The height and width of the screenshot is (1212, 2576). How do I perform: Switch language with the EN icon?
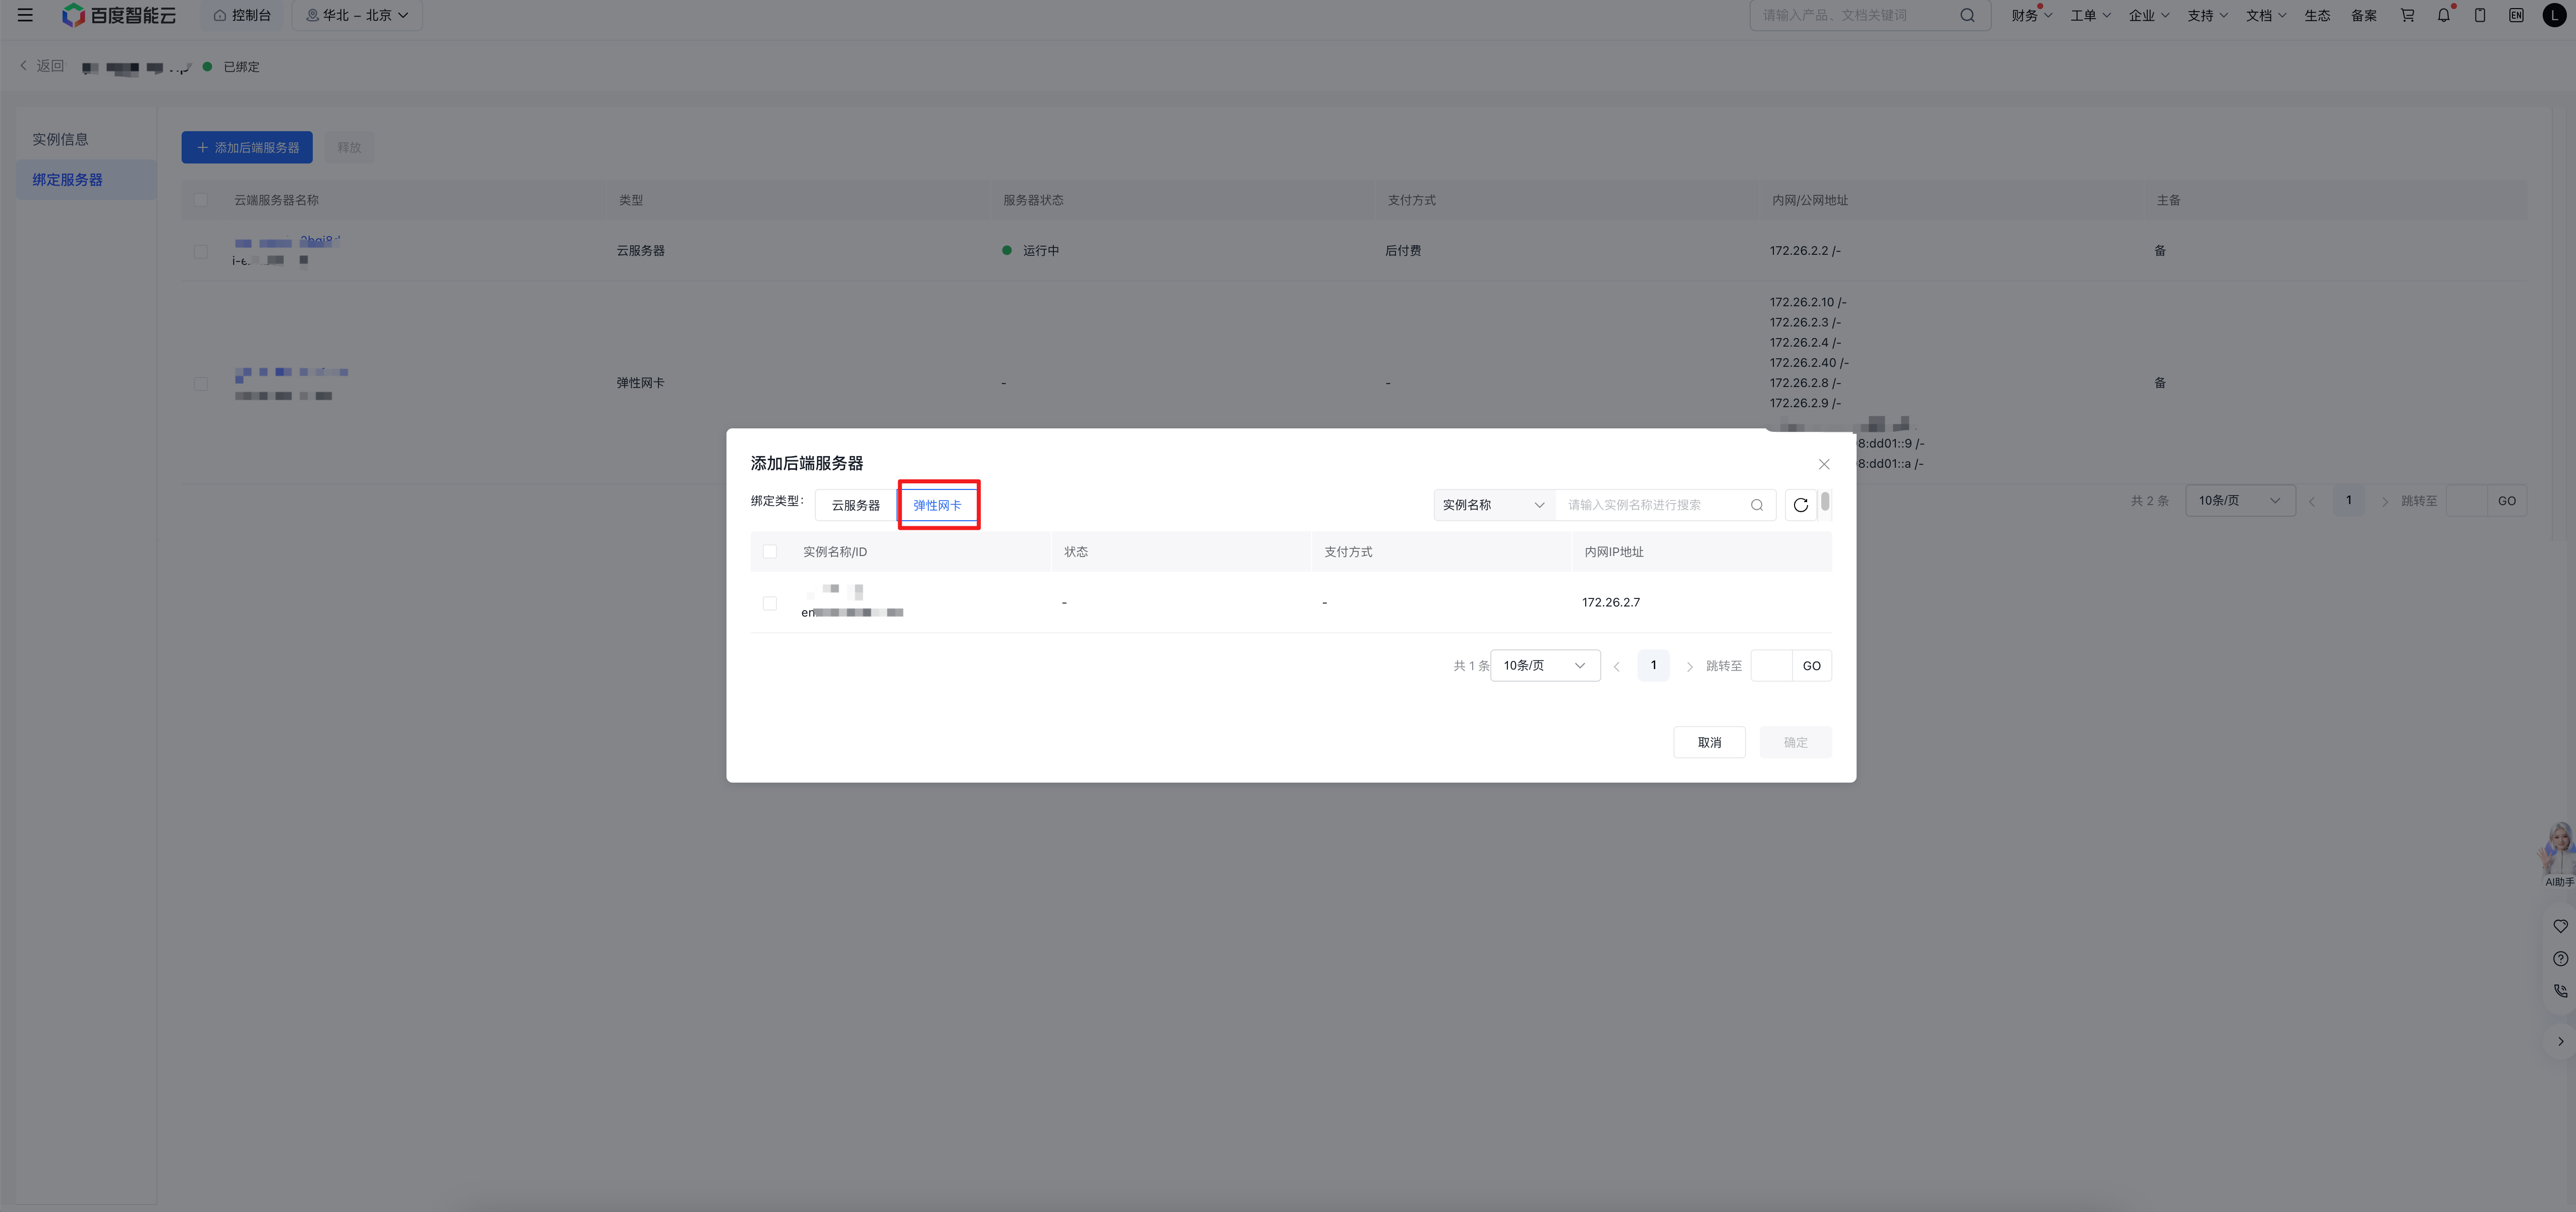[2516, 15]
